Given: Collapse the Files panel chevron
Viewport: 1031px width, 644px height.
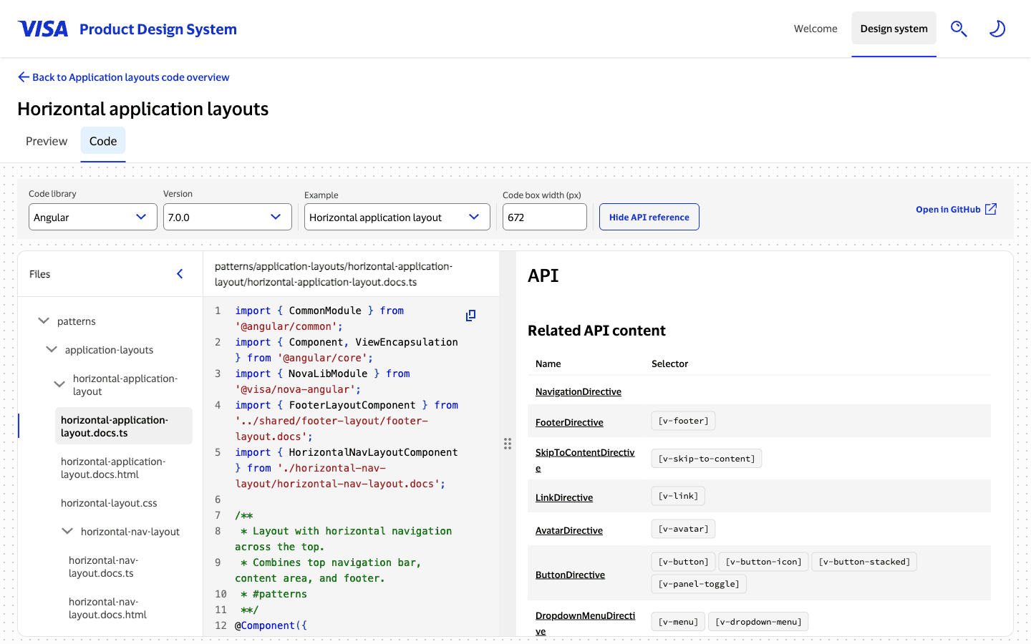Looking at the screenshot, I should point(180,274).
